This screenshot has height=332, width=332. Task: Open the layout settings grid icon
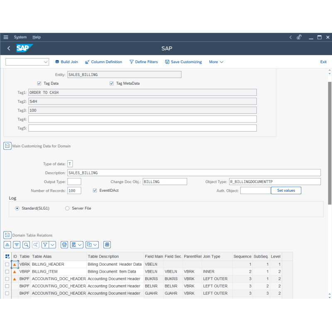click(x=107, y=245)
